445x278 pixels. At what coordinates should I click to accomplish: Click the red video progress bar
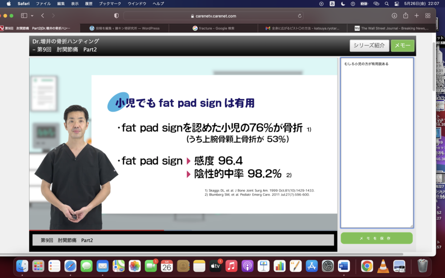[x=96, y=230]
